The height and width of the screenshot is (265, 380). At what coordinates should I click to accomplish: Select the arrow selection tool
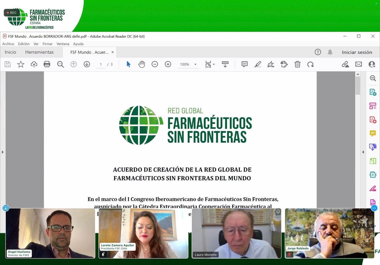click(x=129, y=64)
